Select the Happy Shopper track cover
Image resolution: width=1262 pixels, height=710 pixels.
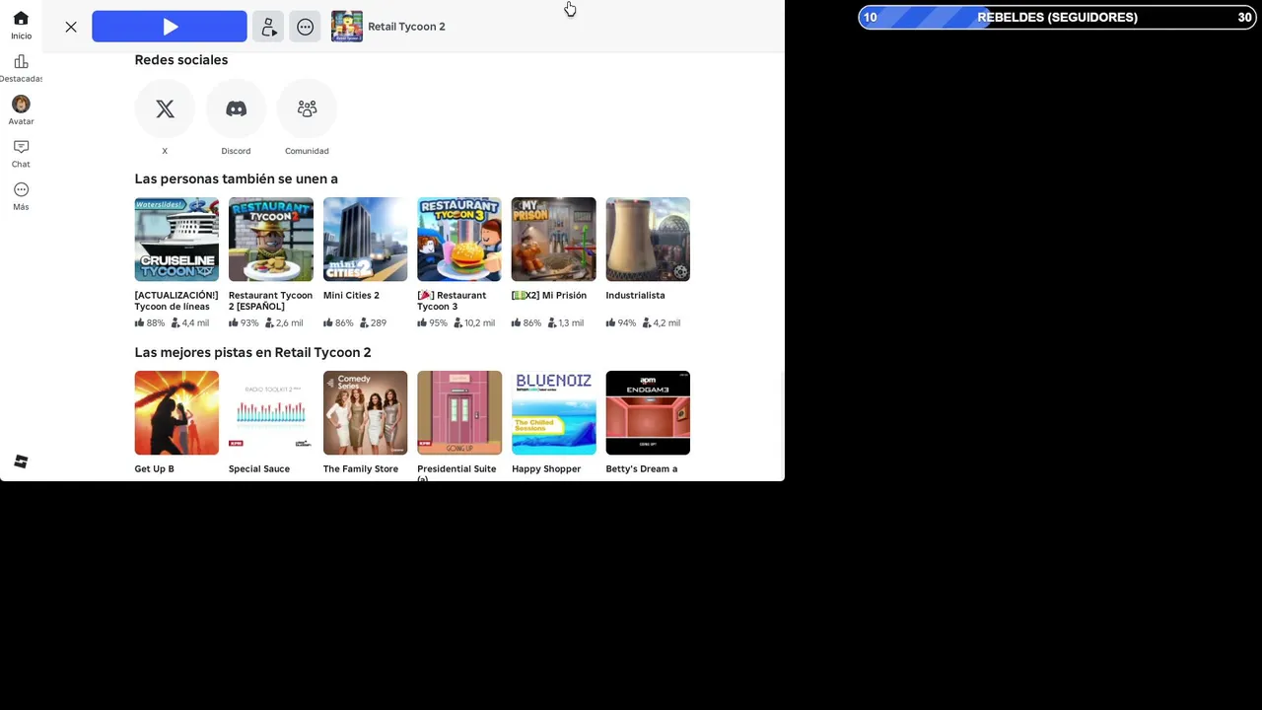(x=554, y=413)
